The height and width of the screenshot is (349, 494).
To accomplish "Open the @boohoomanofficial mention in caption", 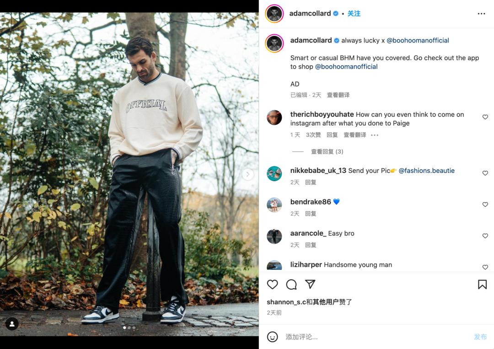I will [418, 40].
